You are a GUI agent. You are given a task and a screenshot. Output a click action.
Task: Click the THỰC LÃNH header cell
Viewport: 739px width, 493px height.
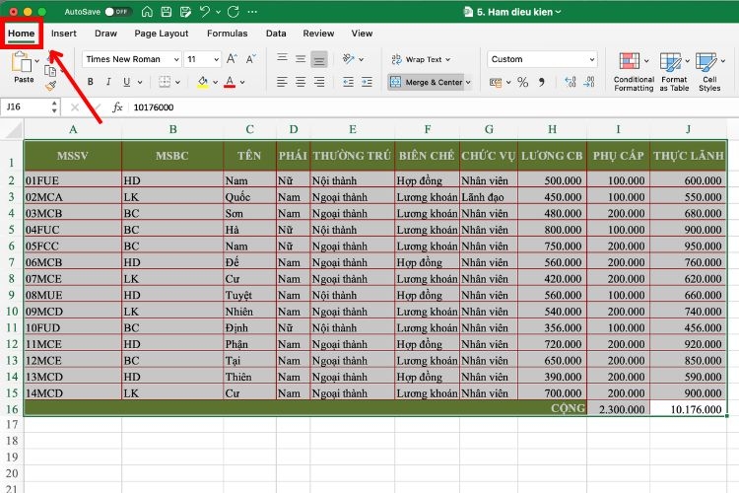coord(689,155)
